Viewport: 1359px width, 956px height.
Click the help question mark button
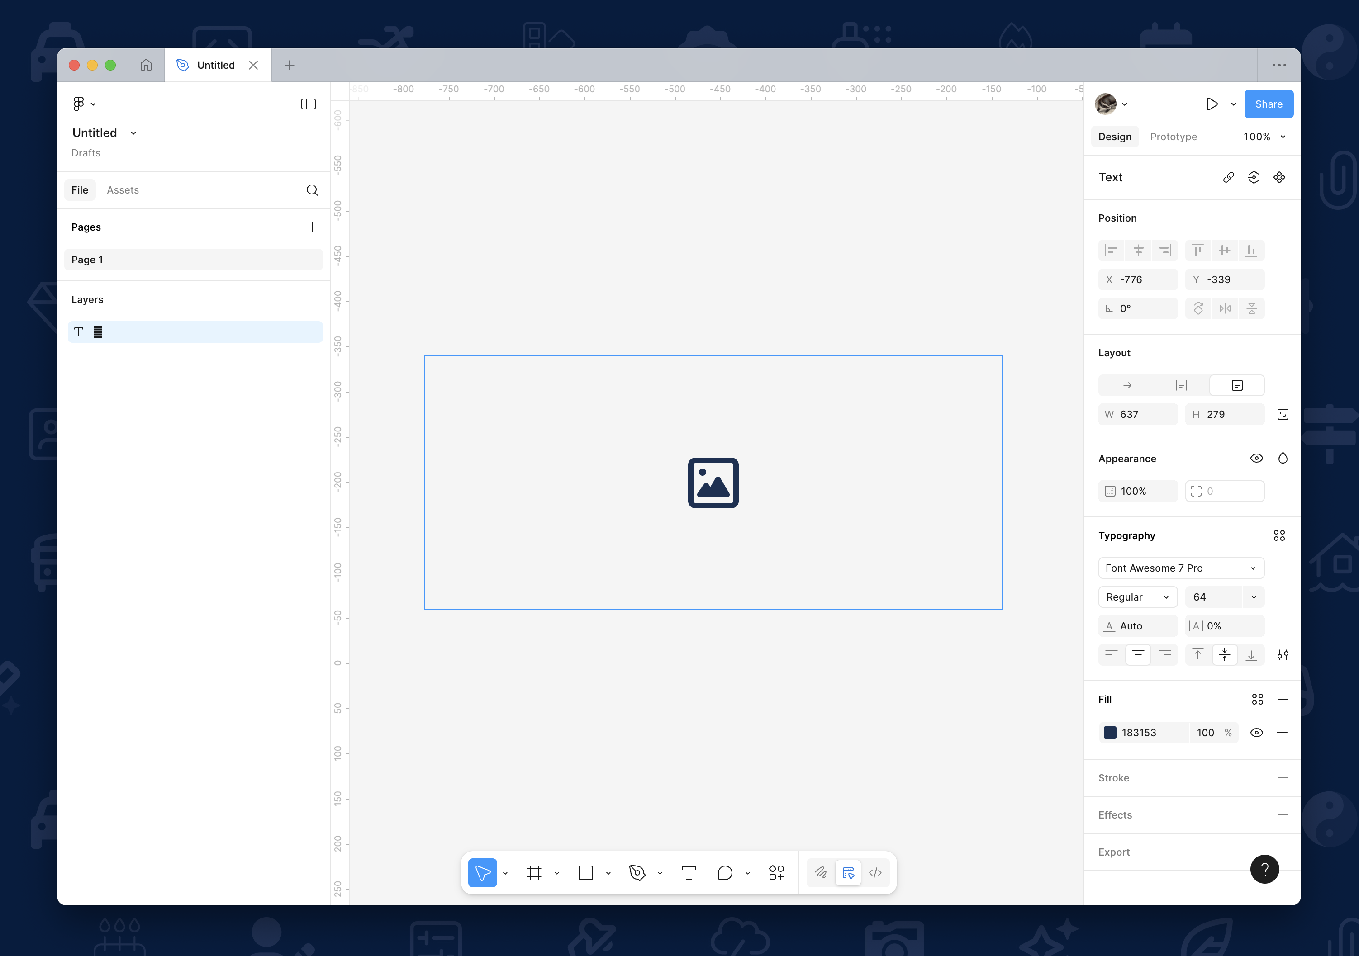click(1264, 869)
